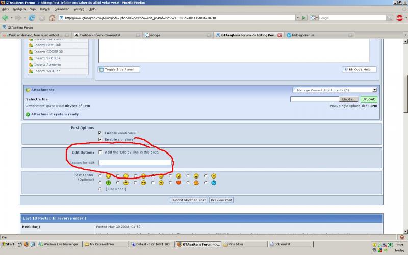Click the Adblock Plus ABP icon
This screenshot has height=255, width=408.
coord(400,18)
